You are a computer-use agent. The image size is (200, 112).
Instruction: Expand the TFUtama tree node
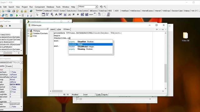click(x=28, y=31)
